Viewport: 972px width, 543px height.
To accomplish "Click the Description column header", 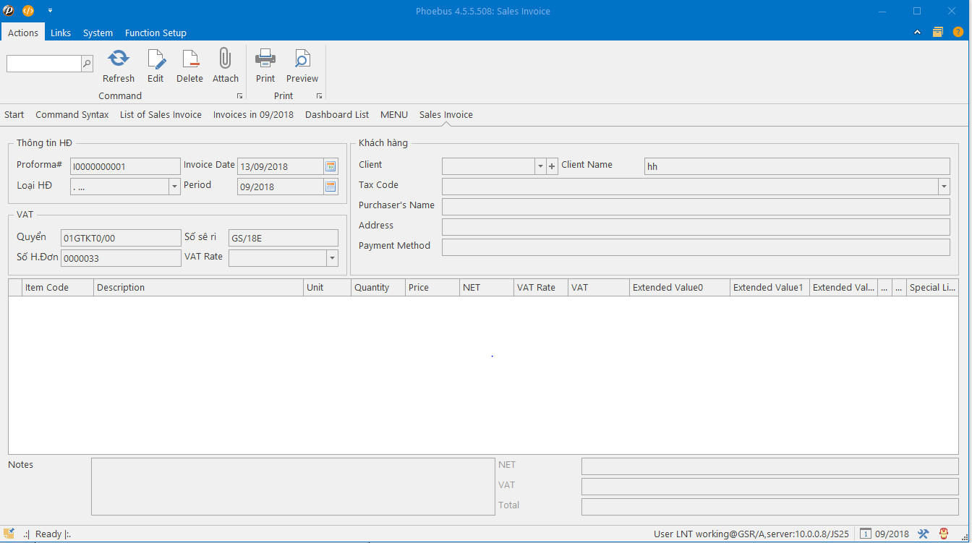I will (199, 288).
